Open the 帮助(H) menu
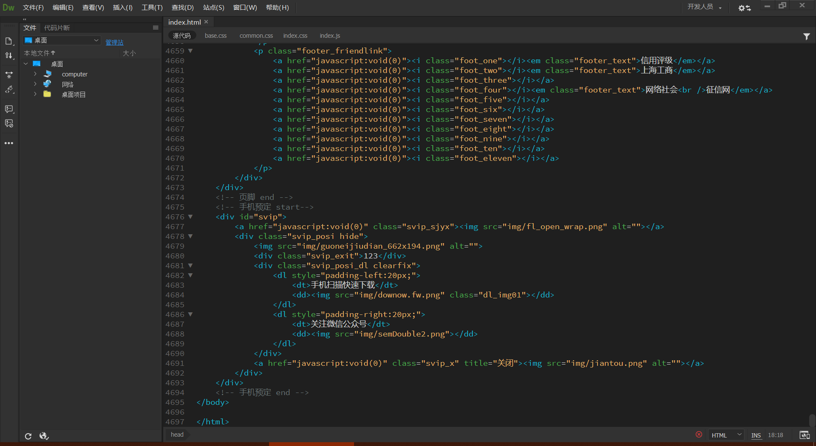Screen dimensions: 816x446 point(277,8)
